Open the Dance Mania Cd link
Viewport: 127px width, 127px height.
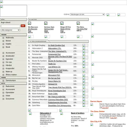click(x=54, y=81)
